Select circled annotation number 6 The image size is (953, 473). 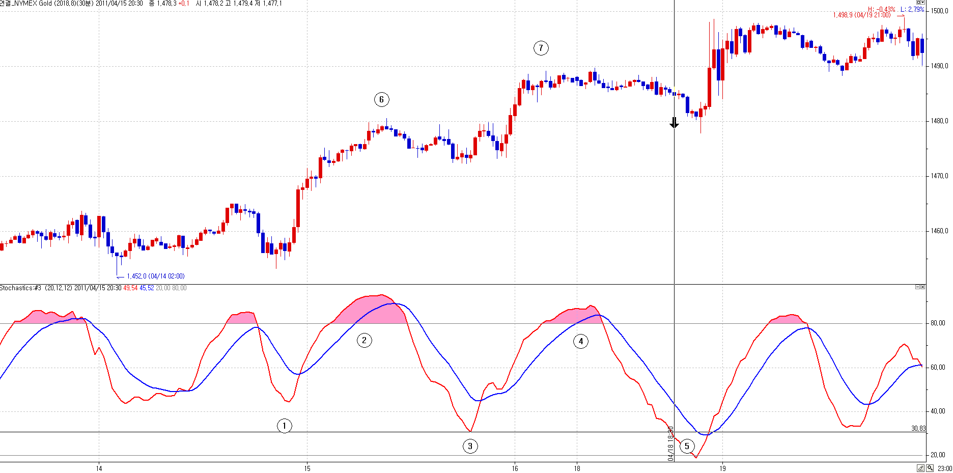point(381,99)
